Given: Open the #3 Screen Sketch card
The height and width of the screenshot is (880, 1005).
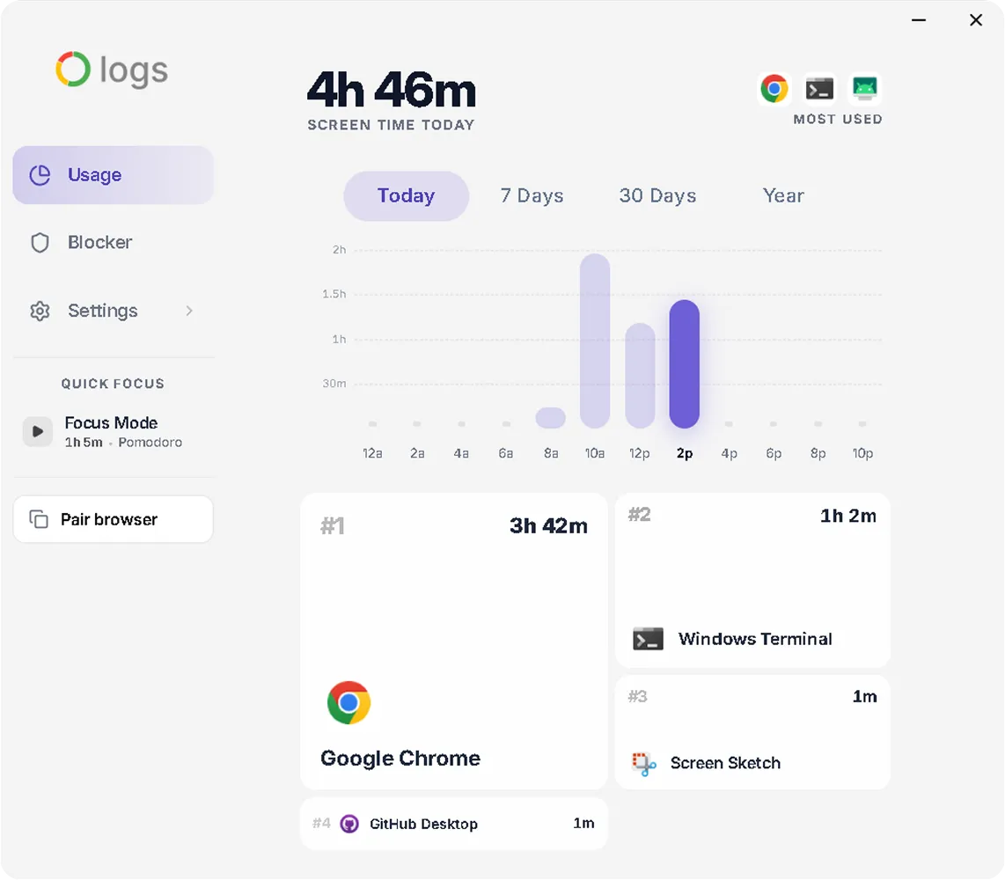Looking at the screenshot, I should (752, 732).
